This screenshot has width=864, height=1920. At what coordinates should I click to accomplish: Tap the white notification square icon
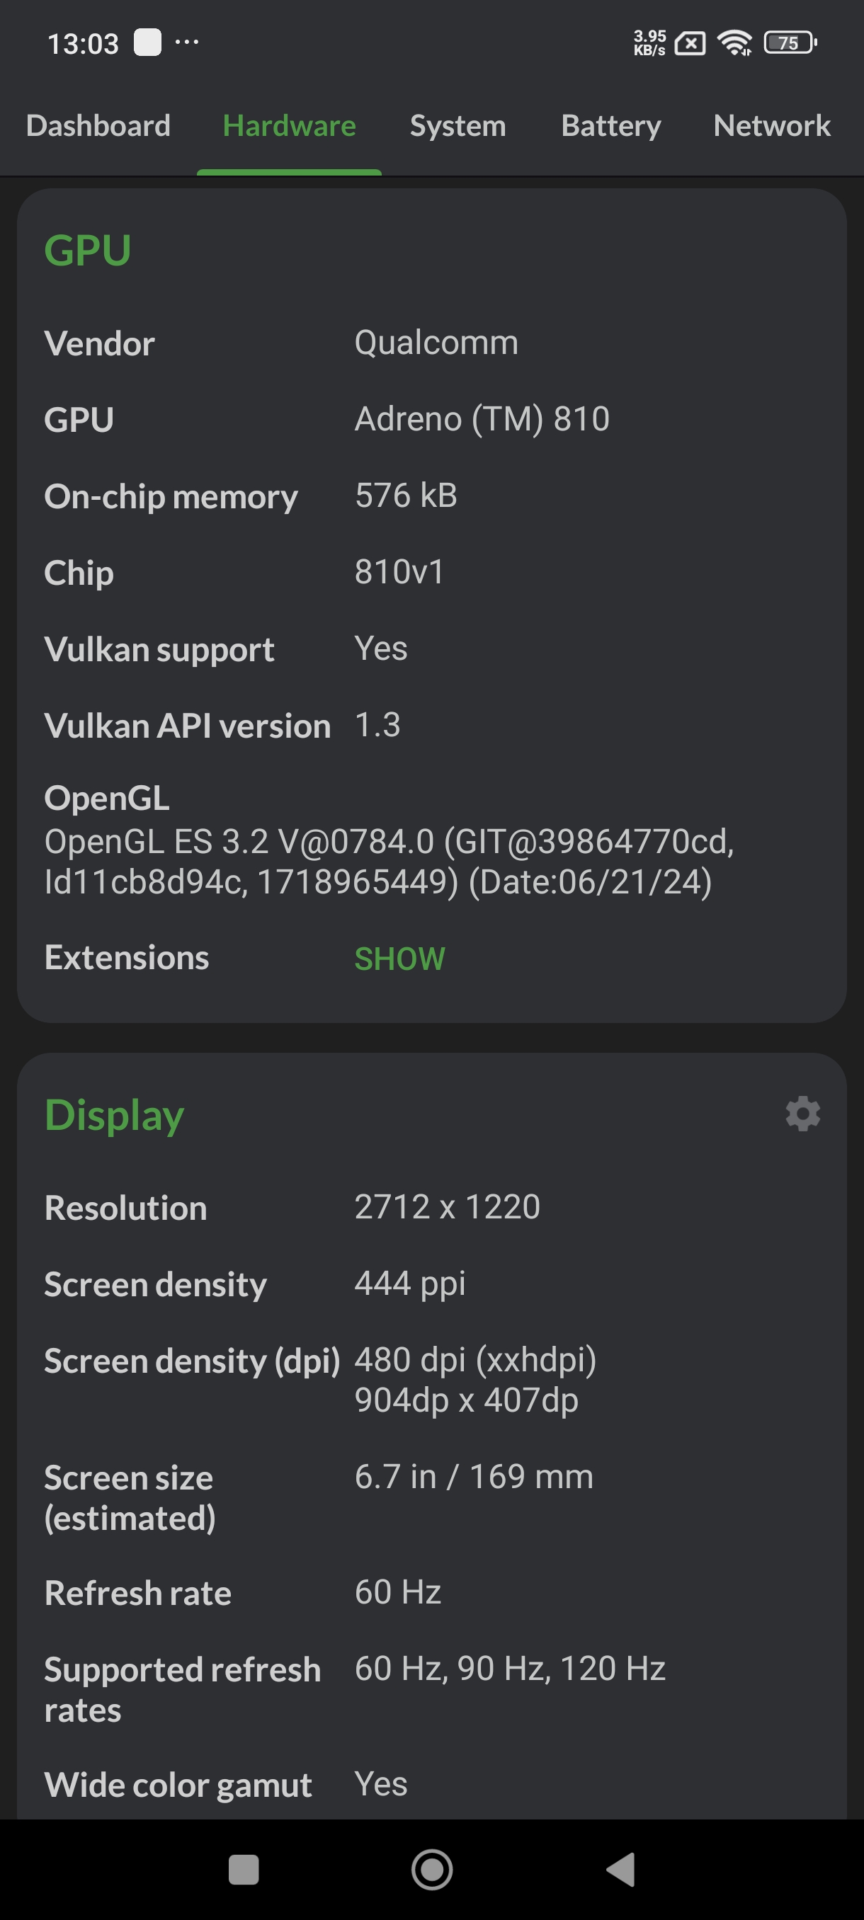point(147,42)
